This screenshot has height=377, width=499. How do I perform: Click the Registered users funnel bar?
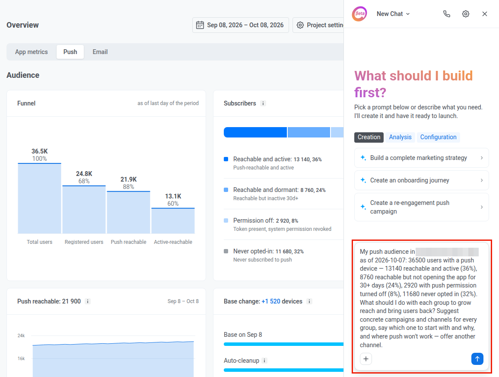(84, 210)
